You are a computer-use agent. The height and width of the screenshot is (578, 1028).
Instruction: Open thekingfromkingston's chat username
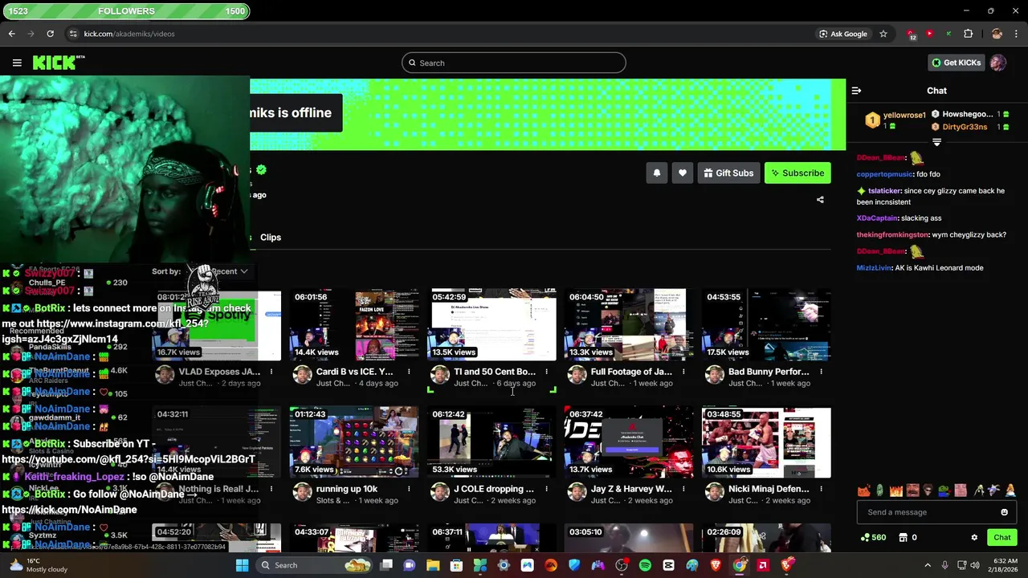pyautogui.click(x=893, y=235)
